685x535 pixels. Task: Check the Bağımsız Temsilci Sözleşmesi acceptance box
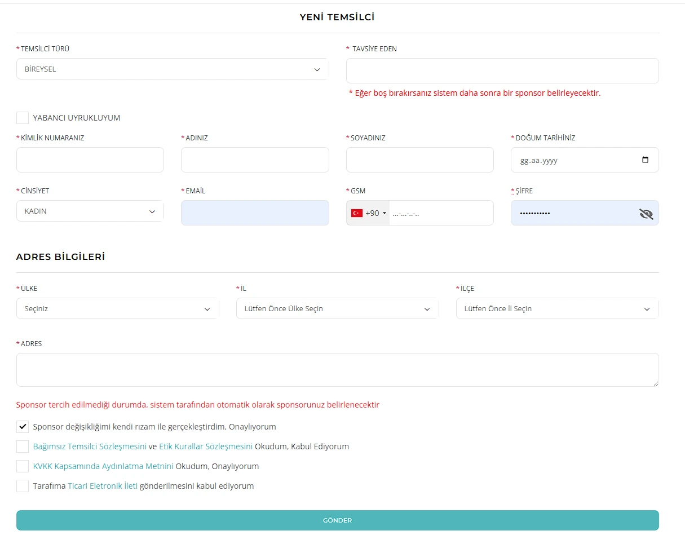pyautogui.click(x=23, y=446)
